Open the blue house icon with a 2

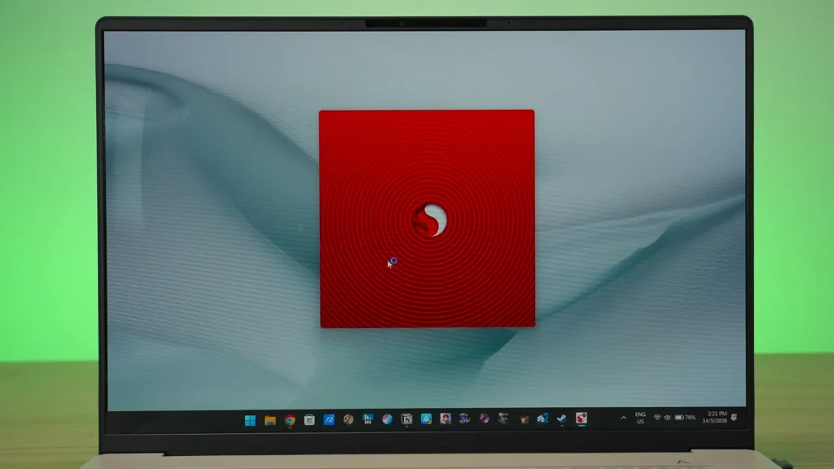[542, 419]
